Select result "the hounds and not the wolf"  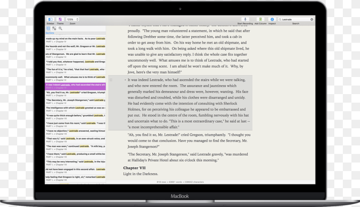(x=75, y=47)
